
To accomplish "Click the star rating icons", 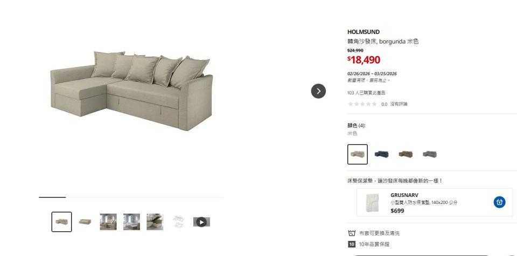I will pos(362,104).
